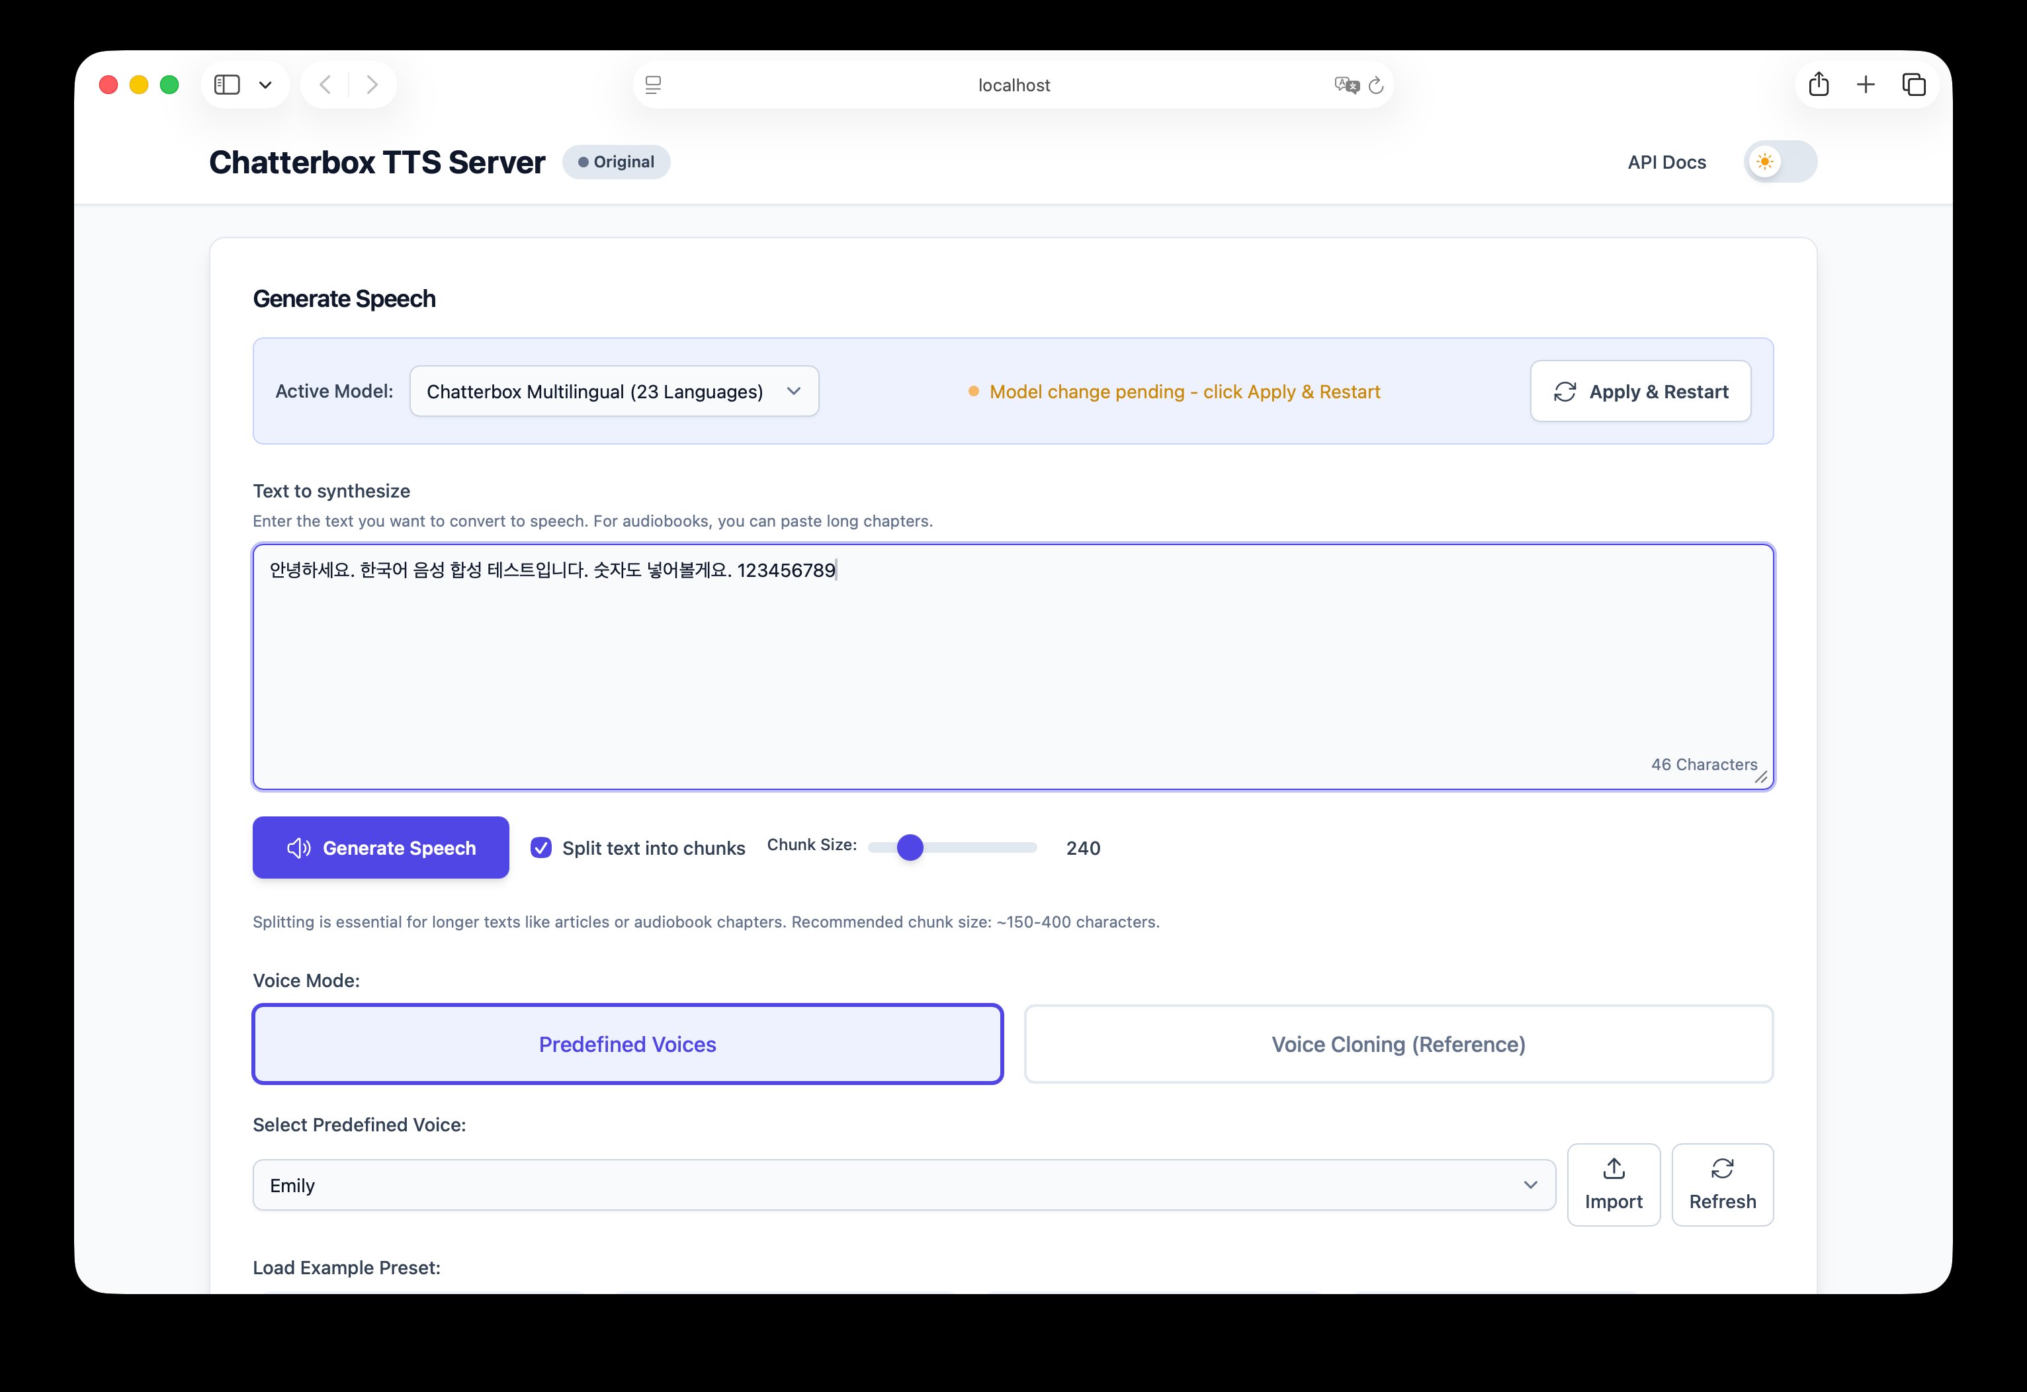Click the Original status badge
Screen dimensions: 2027x1392
[616, 162]
